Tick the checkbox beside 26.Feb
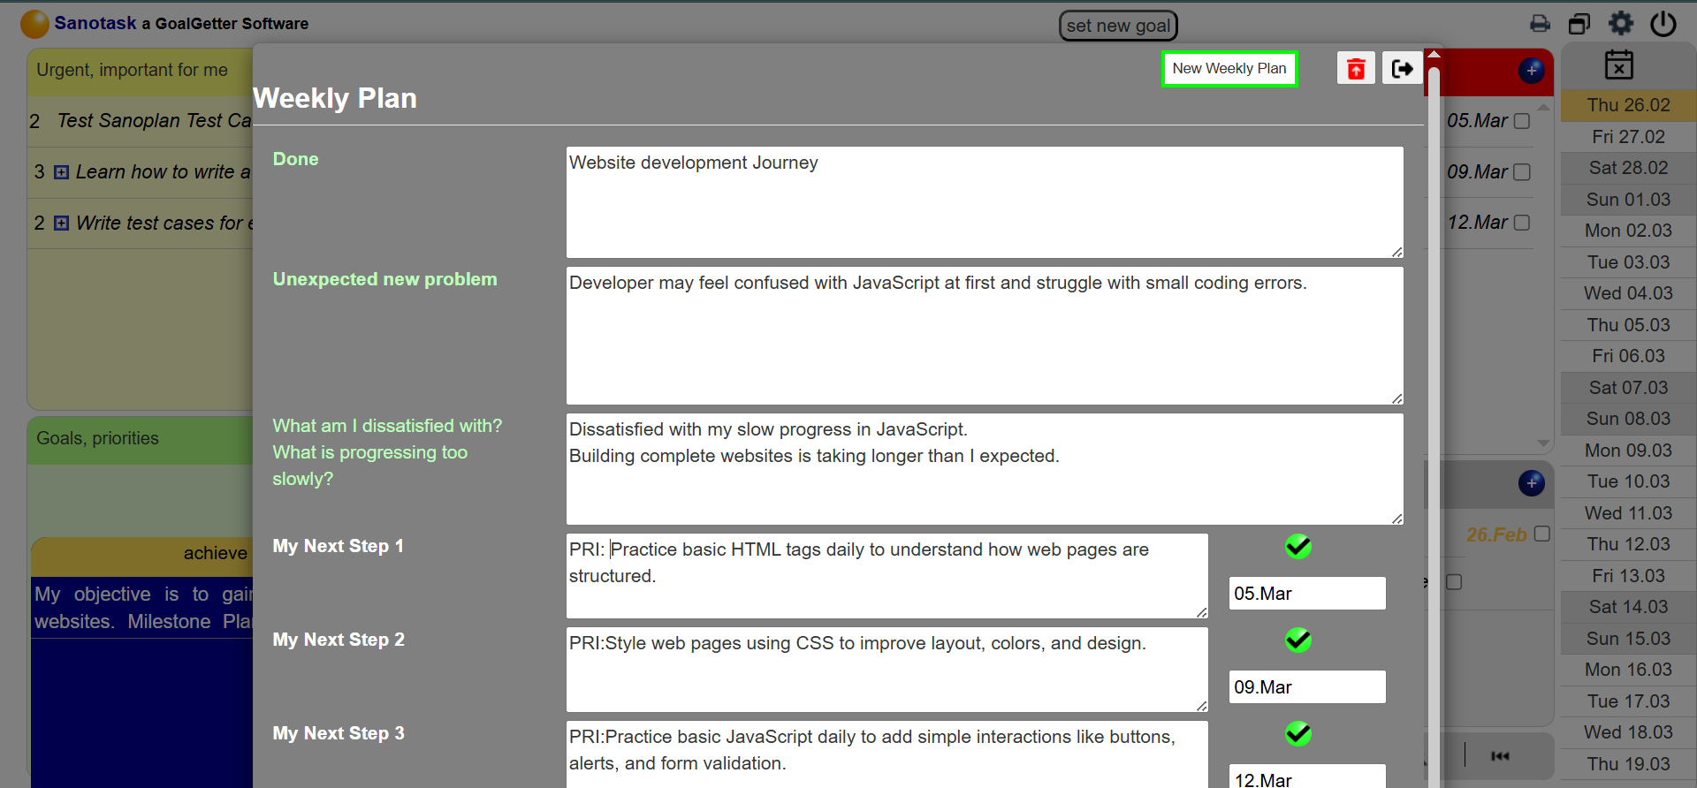 pyautogui.click(x=1542, y=534)
